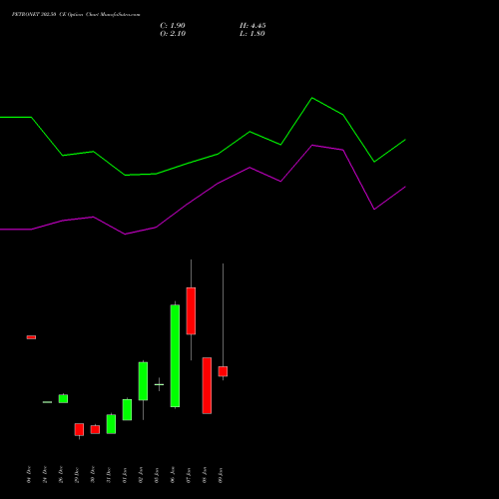This screenshot has height=499, width=499.
Task: Click the green candle for 26 Dec
Action: (63, 398)
